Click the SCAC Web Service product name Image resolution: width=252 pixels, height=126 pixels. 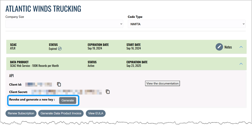coord(34,66)
